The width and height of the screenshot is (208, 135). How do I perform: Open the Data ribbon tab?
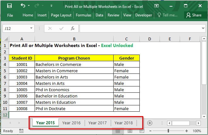coord(99,15)
